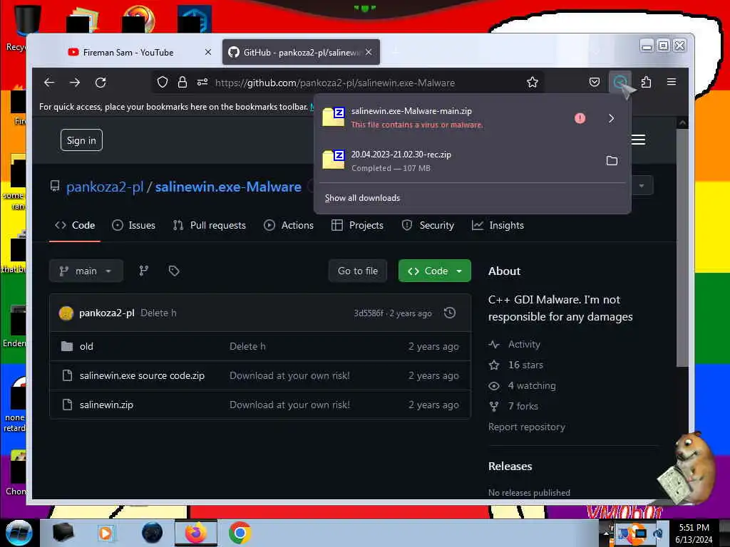Open the Firefox extensions puzzle icon
The image size is (730, 547).
pyautogui.click(x=646, y=83)
